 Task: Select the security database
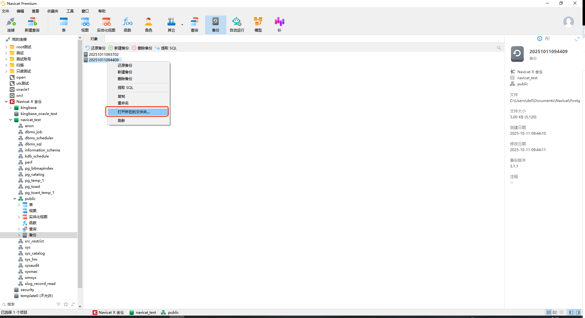pos(27,290)
